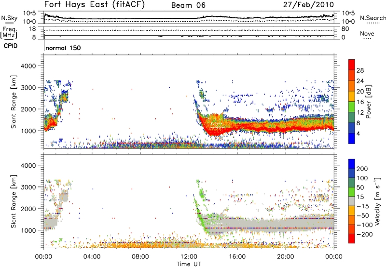Click the "20:00" time axis tick label
This screenshot has width=386, height=267.
[286, 257]
